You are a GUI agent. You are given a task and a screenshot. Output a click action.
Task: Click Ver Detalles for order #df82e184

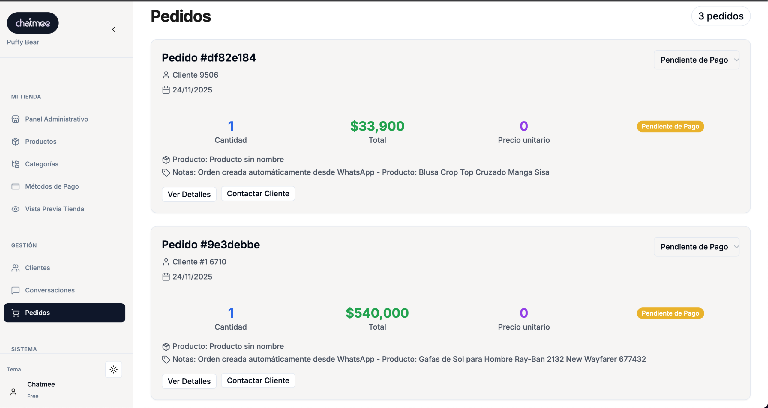(189, 194)
